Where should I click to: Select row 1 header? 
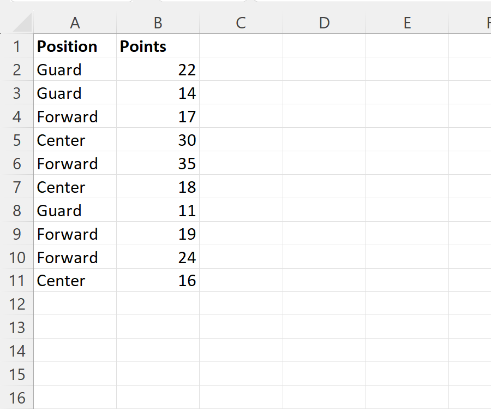pyautogui.click(x=17, y=46)
